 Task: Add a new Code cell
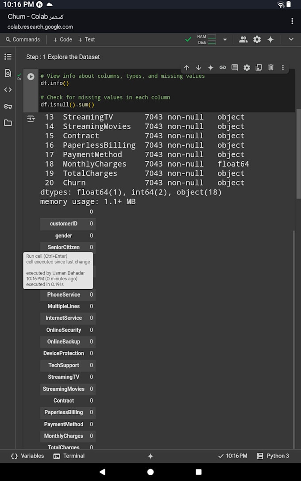62,39
